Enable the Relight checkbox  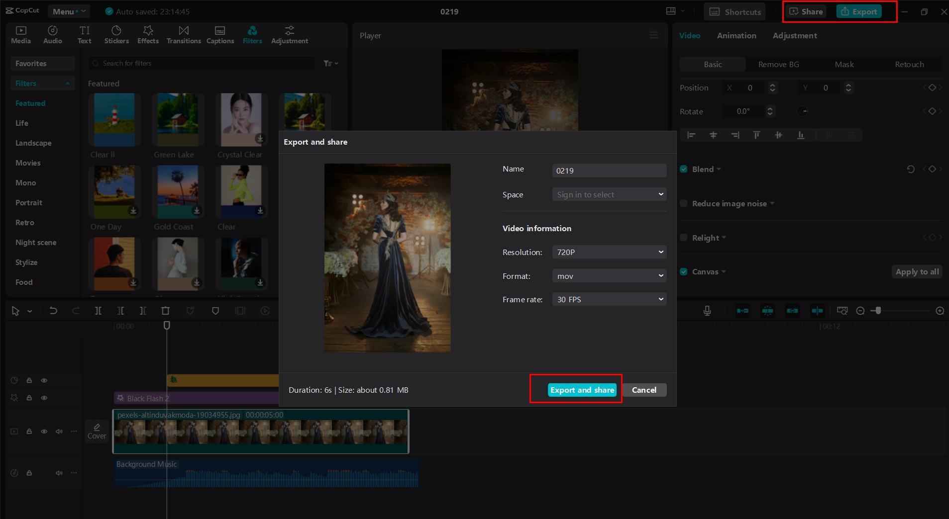coord(684,238)
